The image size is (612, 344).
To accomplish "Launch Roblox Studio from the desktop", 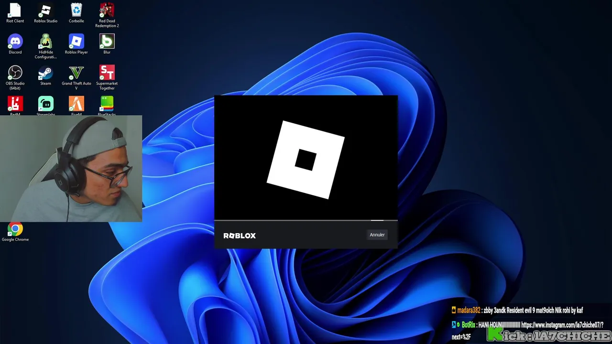I will pos(45,13).
